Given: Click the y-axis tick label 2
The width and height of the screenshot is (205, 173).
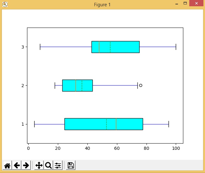Looking at the screenshot, I should (x=23, y=86).
